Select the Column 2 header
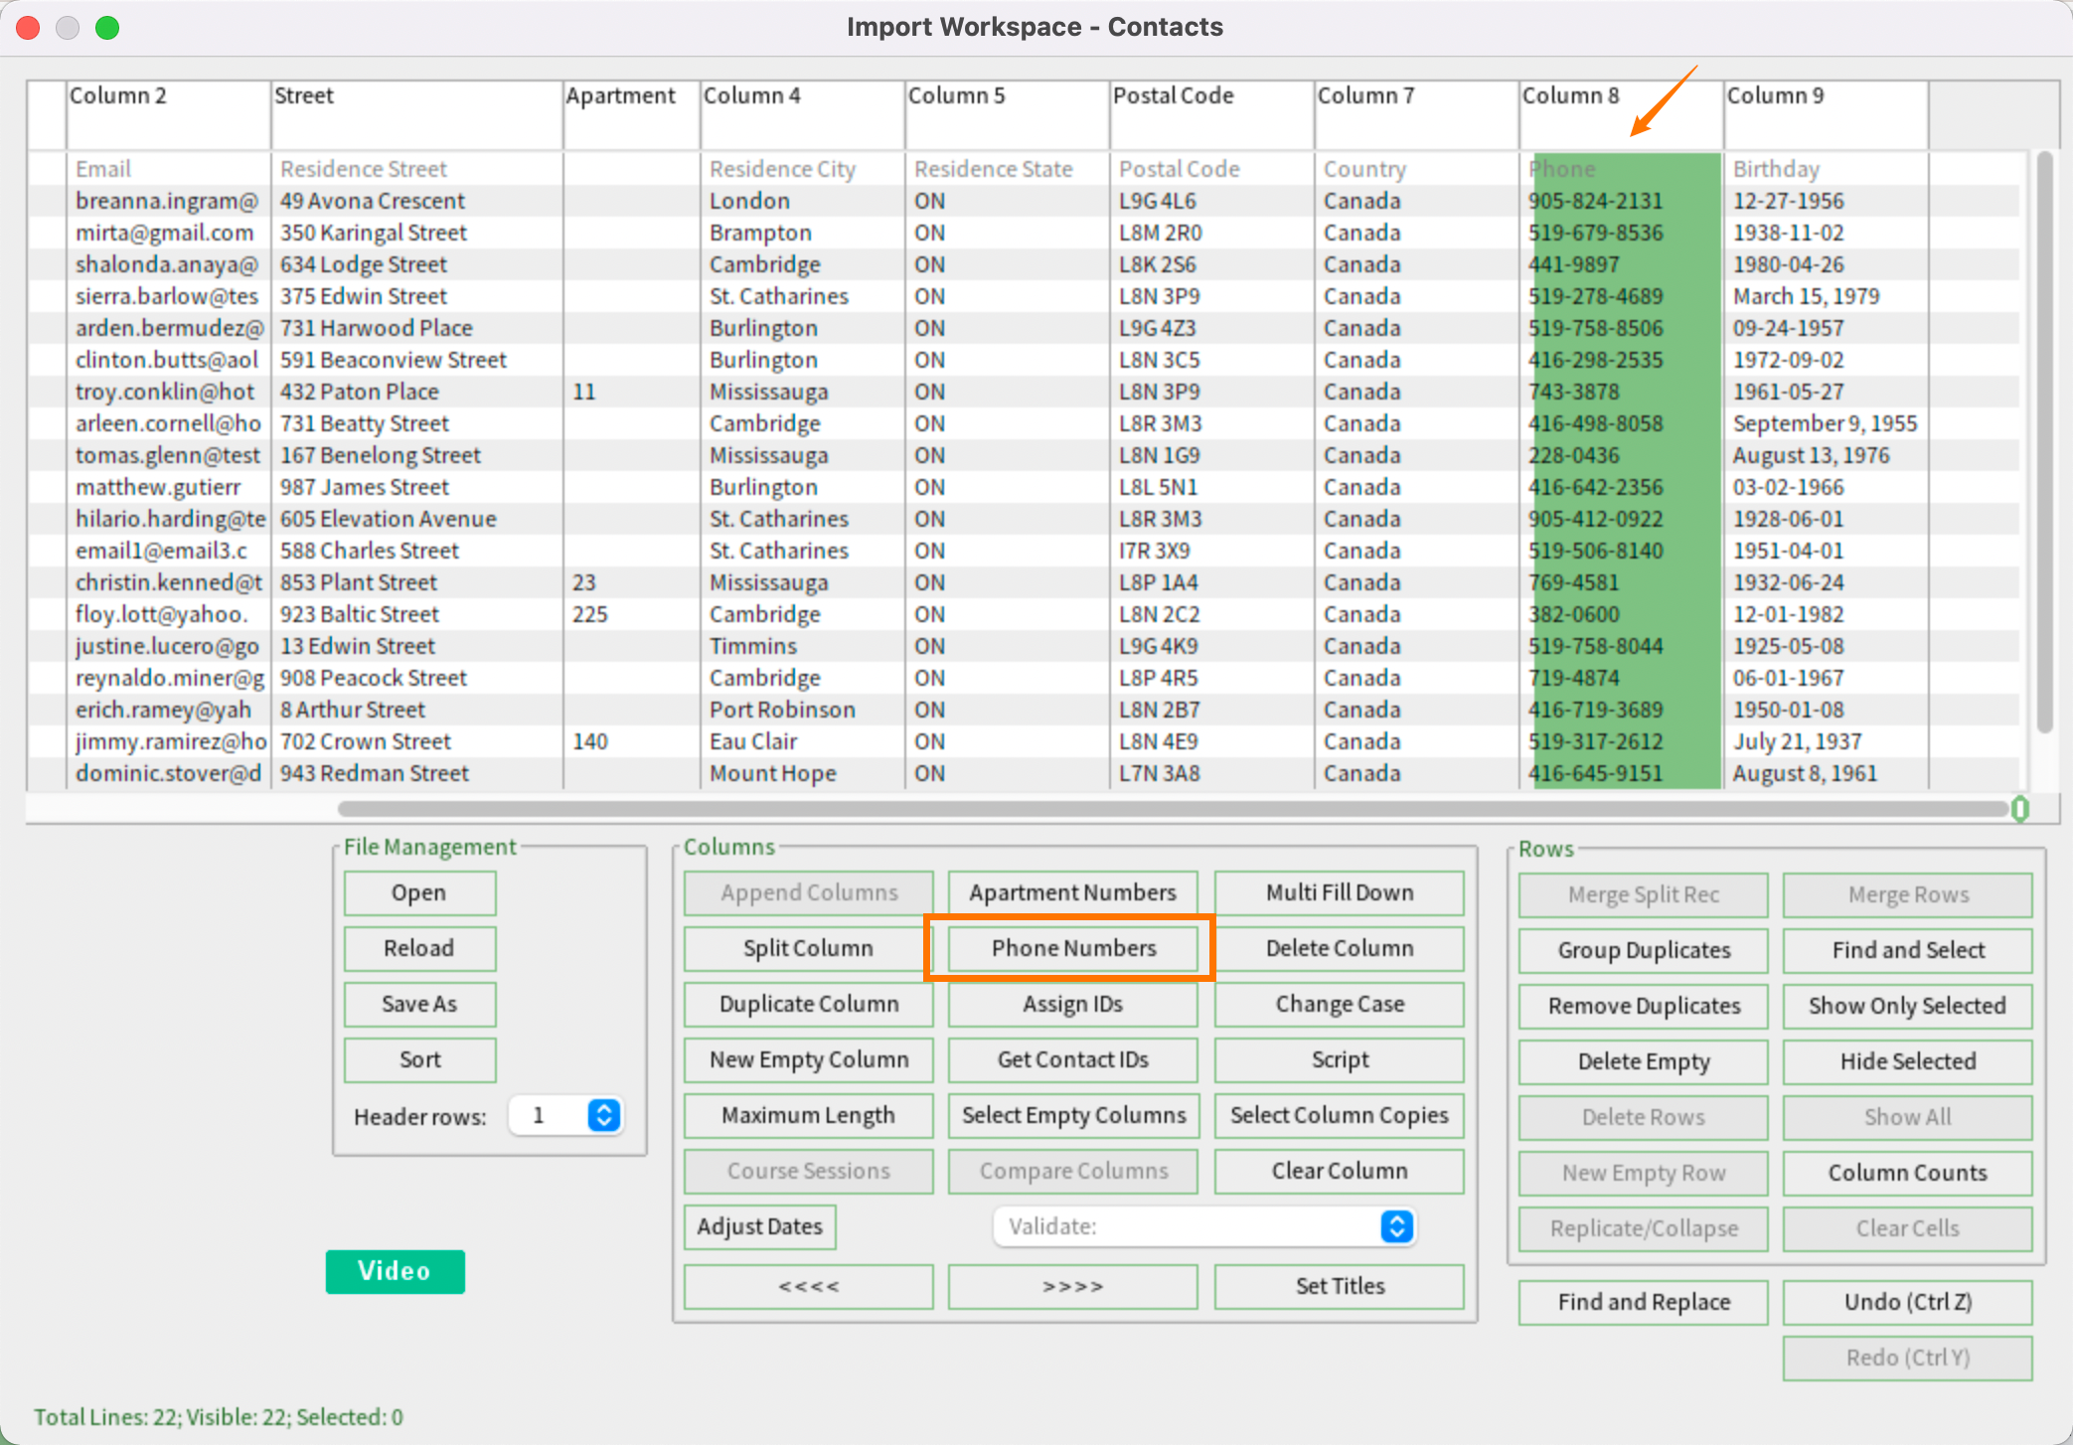The image size is (2073, 1445). [x=168, y=114]
